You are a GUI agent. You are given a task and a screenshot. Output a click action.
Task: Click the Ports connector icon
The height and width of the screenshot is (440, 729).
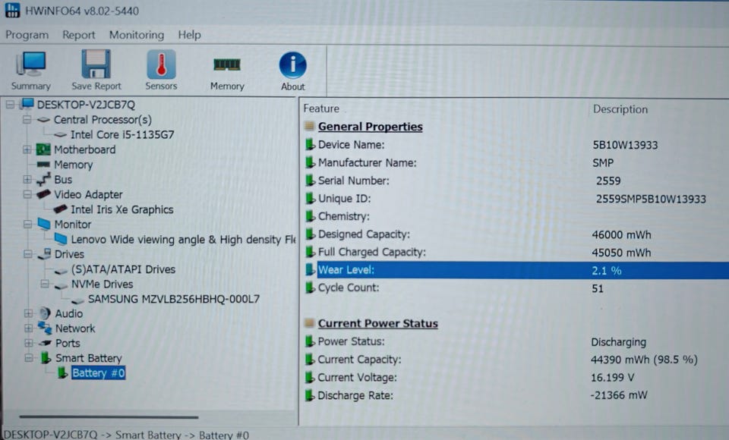[x=45, y=343]
